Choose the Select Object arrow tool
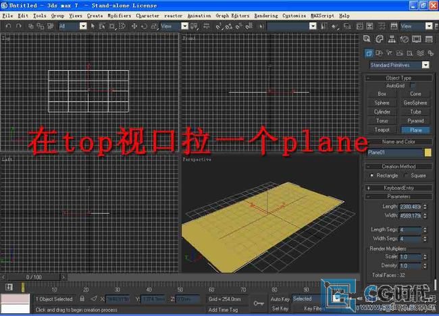Image resolution: width=439 pixels, height=316 pixels. (x=93, y=26)
